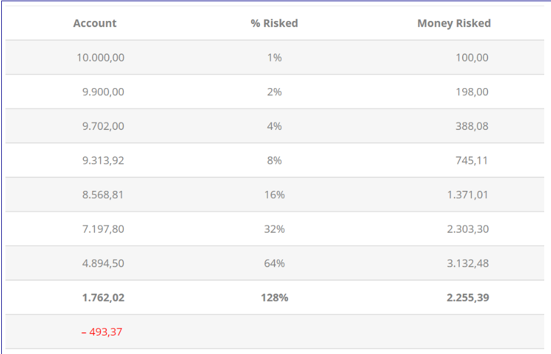Screen dimensions: 551x354
Task: Select the 16% risked cell
Action: pyautogui.click(x=274, y=195)
